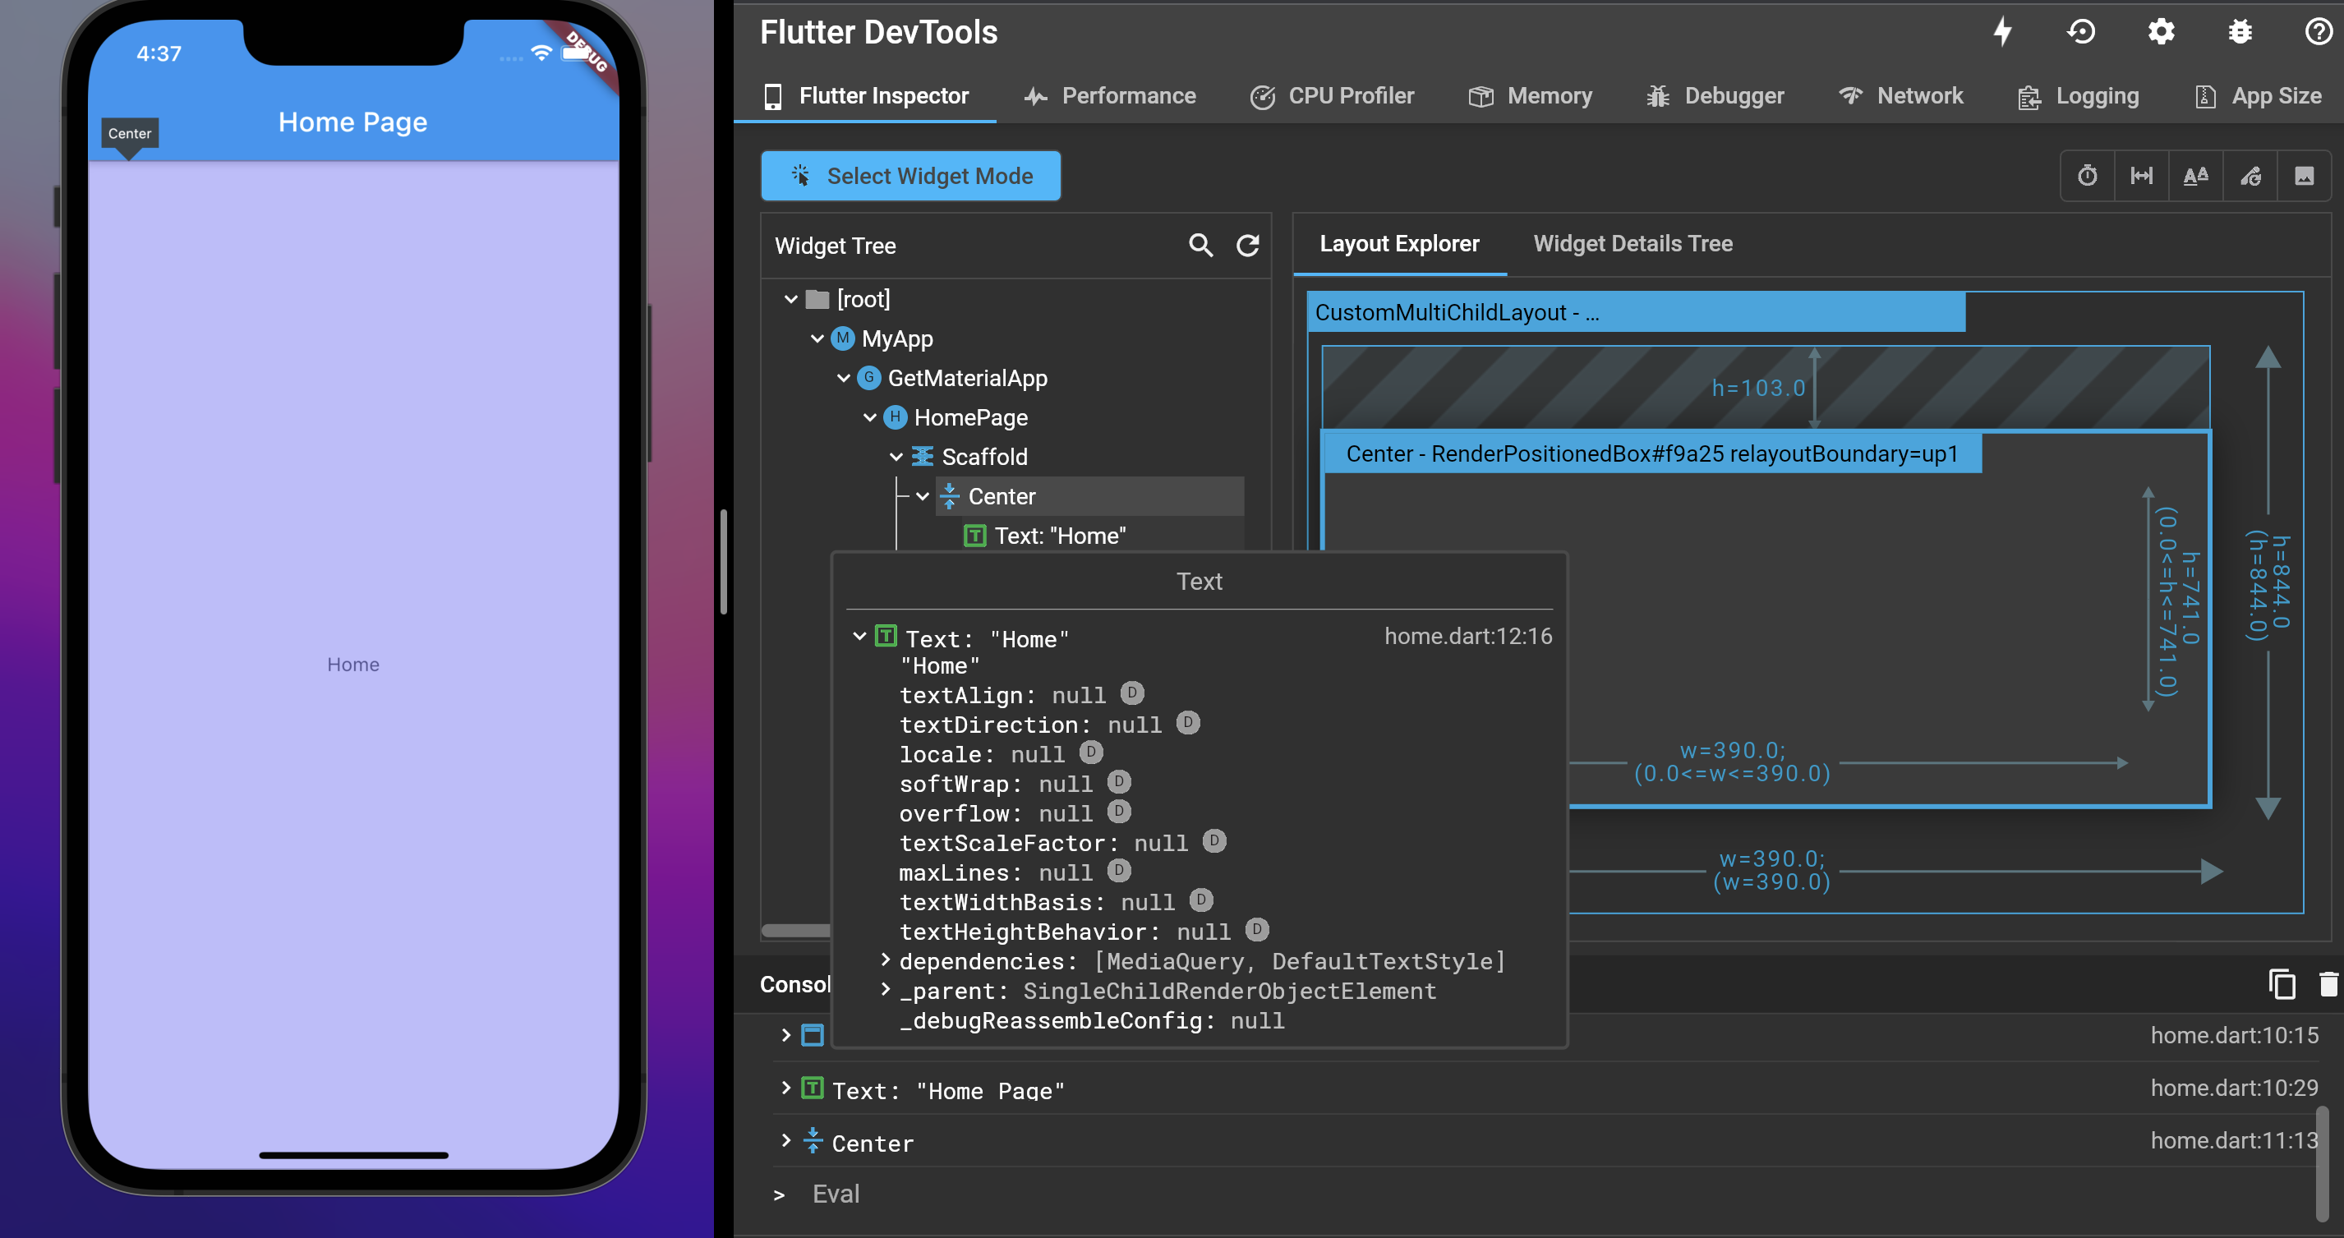Image resolution: width=2344 pixels, height=1238 pixels.
Task: Open the home.dart:12:16 source link
Action: (1467, 636)
